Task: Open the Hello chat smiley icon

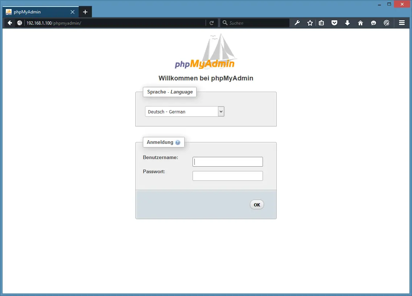Action: click(x=374, y=23)
